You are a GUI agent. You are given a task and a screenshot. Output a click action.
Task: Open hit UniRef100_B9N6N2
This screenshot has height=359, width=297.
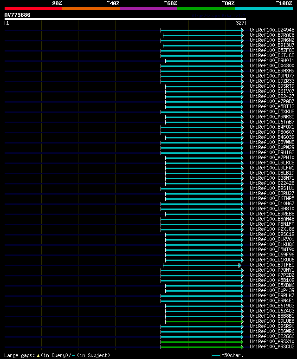pos(272,40)
